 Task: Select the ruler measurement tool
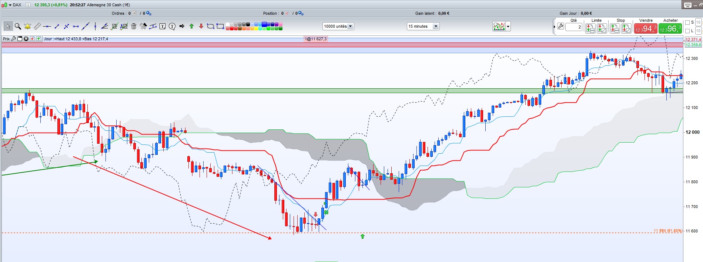tap(37, 26)
